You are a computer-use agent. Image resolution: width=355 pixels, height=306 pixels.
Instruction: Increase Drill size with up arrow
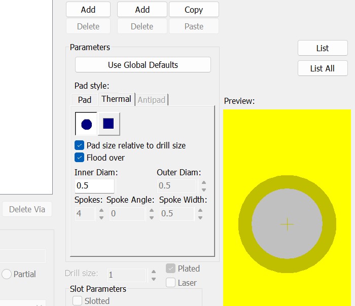(x=153, y=272)
